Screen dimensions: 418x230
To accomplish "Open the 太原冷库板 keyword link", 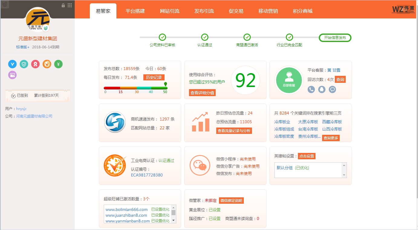I will pyautogui.click(x=308, y=122).
